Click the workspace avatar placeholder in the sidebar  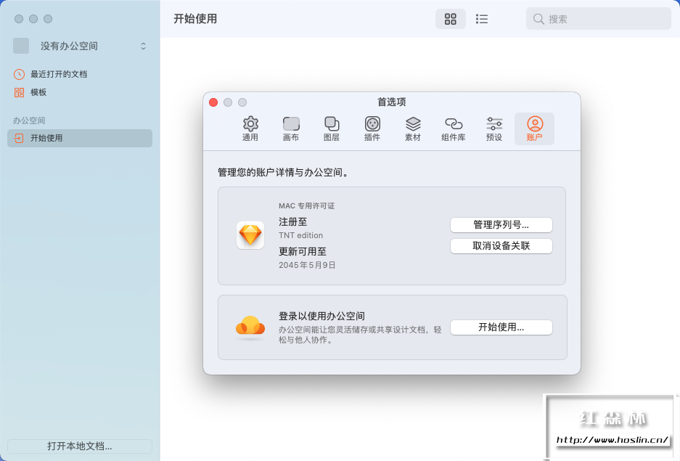(21, 46)
